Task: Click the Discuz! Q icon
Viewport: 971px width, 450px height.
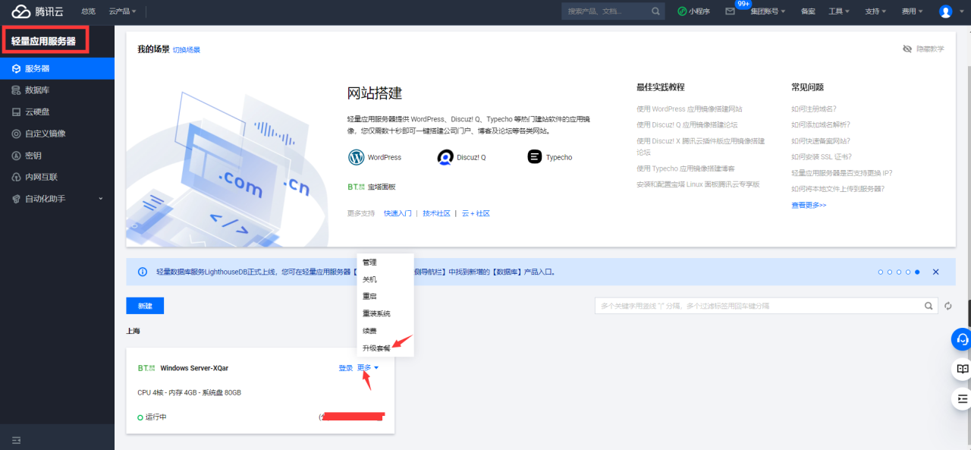Action: [445, 157]
